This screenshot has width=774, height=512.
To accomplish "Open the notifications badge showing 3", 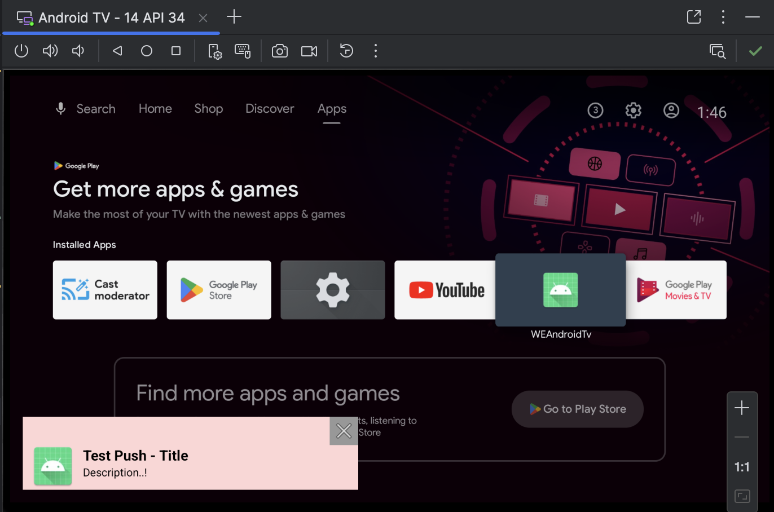I will click(x=595, y=111).
